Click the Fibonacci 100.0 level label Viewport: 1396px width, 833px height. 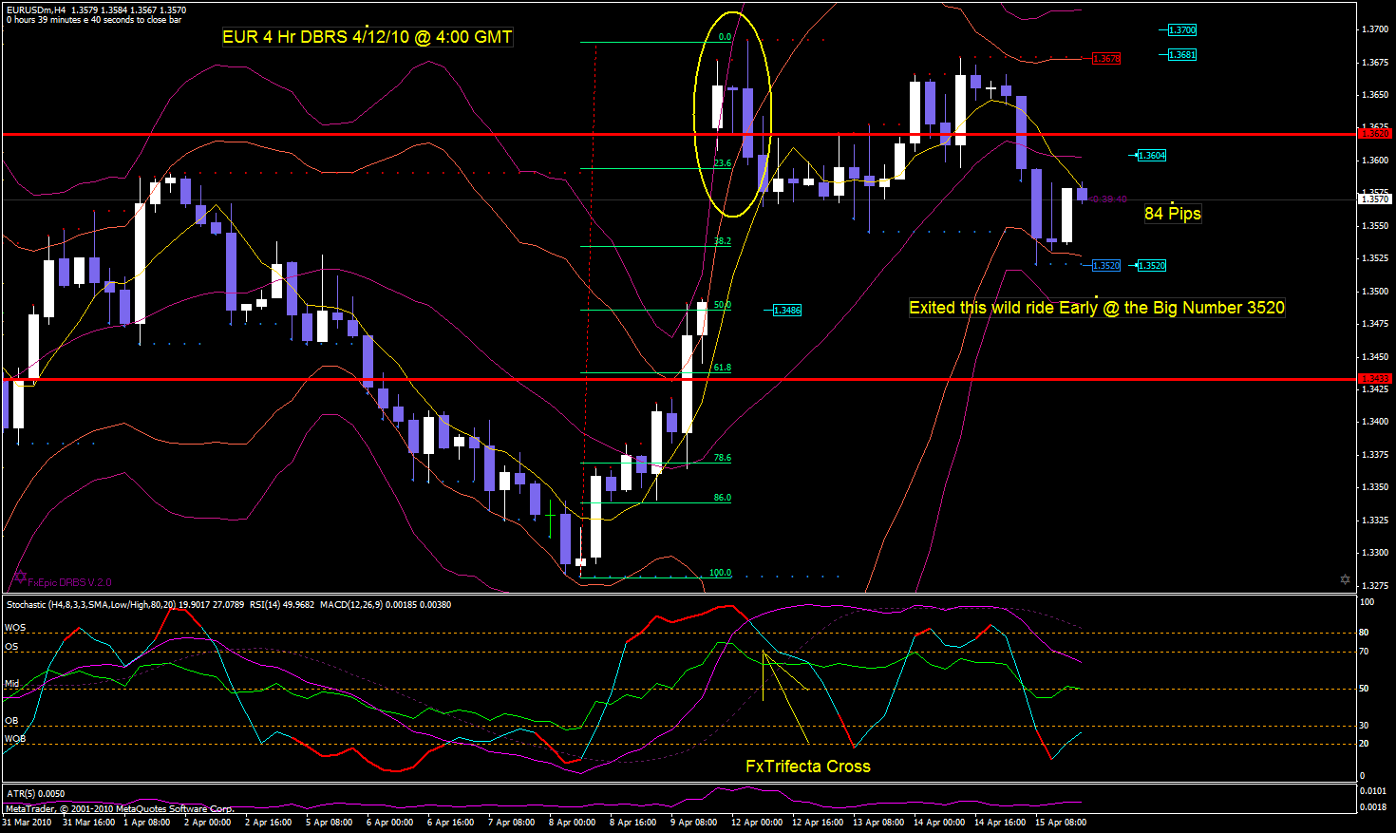tap(720, 573)
